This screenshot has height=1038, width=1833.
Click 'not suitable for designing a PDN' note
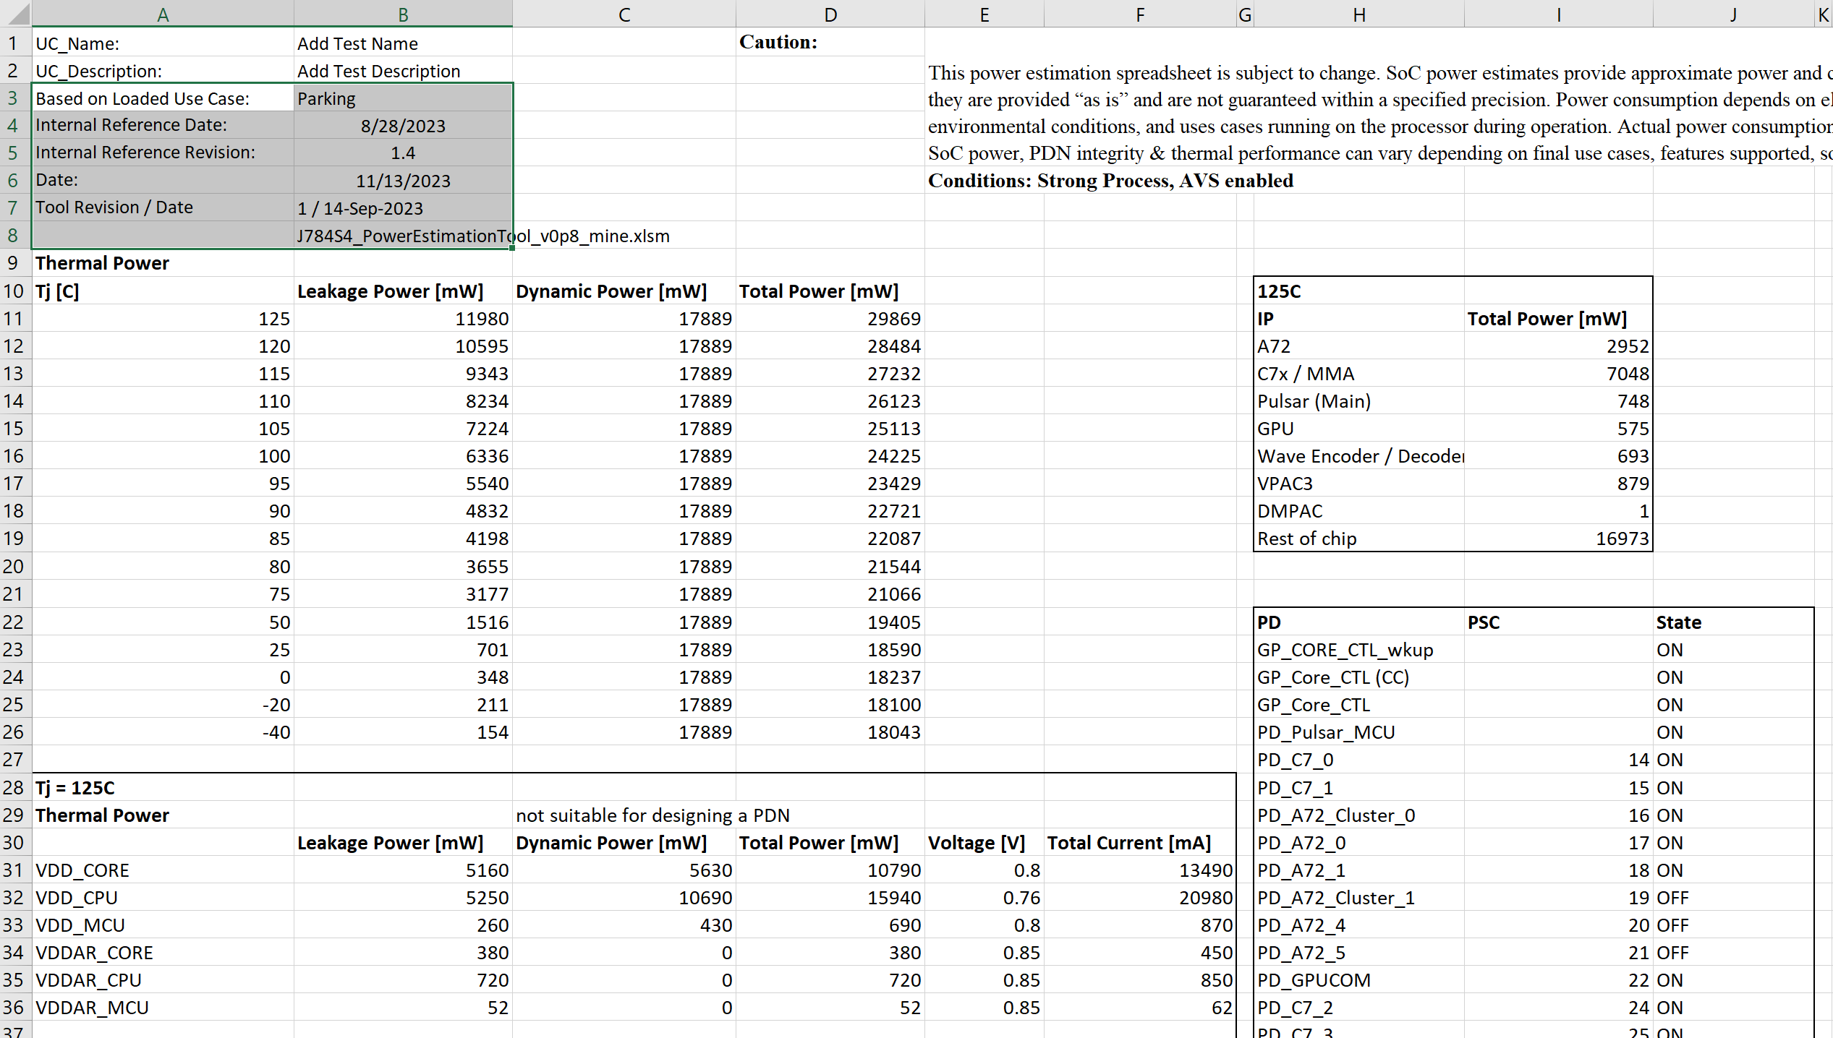(652, 815)
